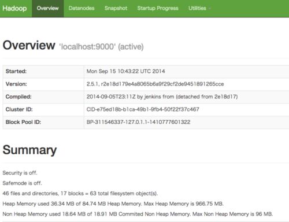Expand the Utilities dropdown menu
Viewport: 289px width, 222px height.
[199, 8]
